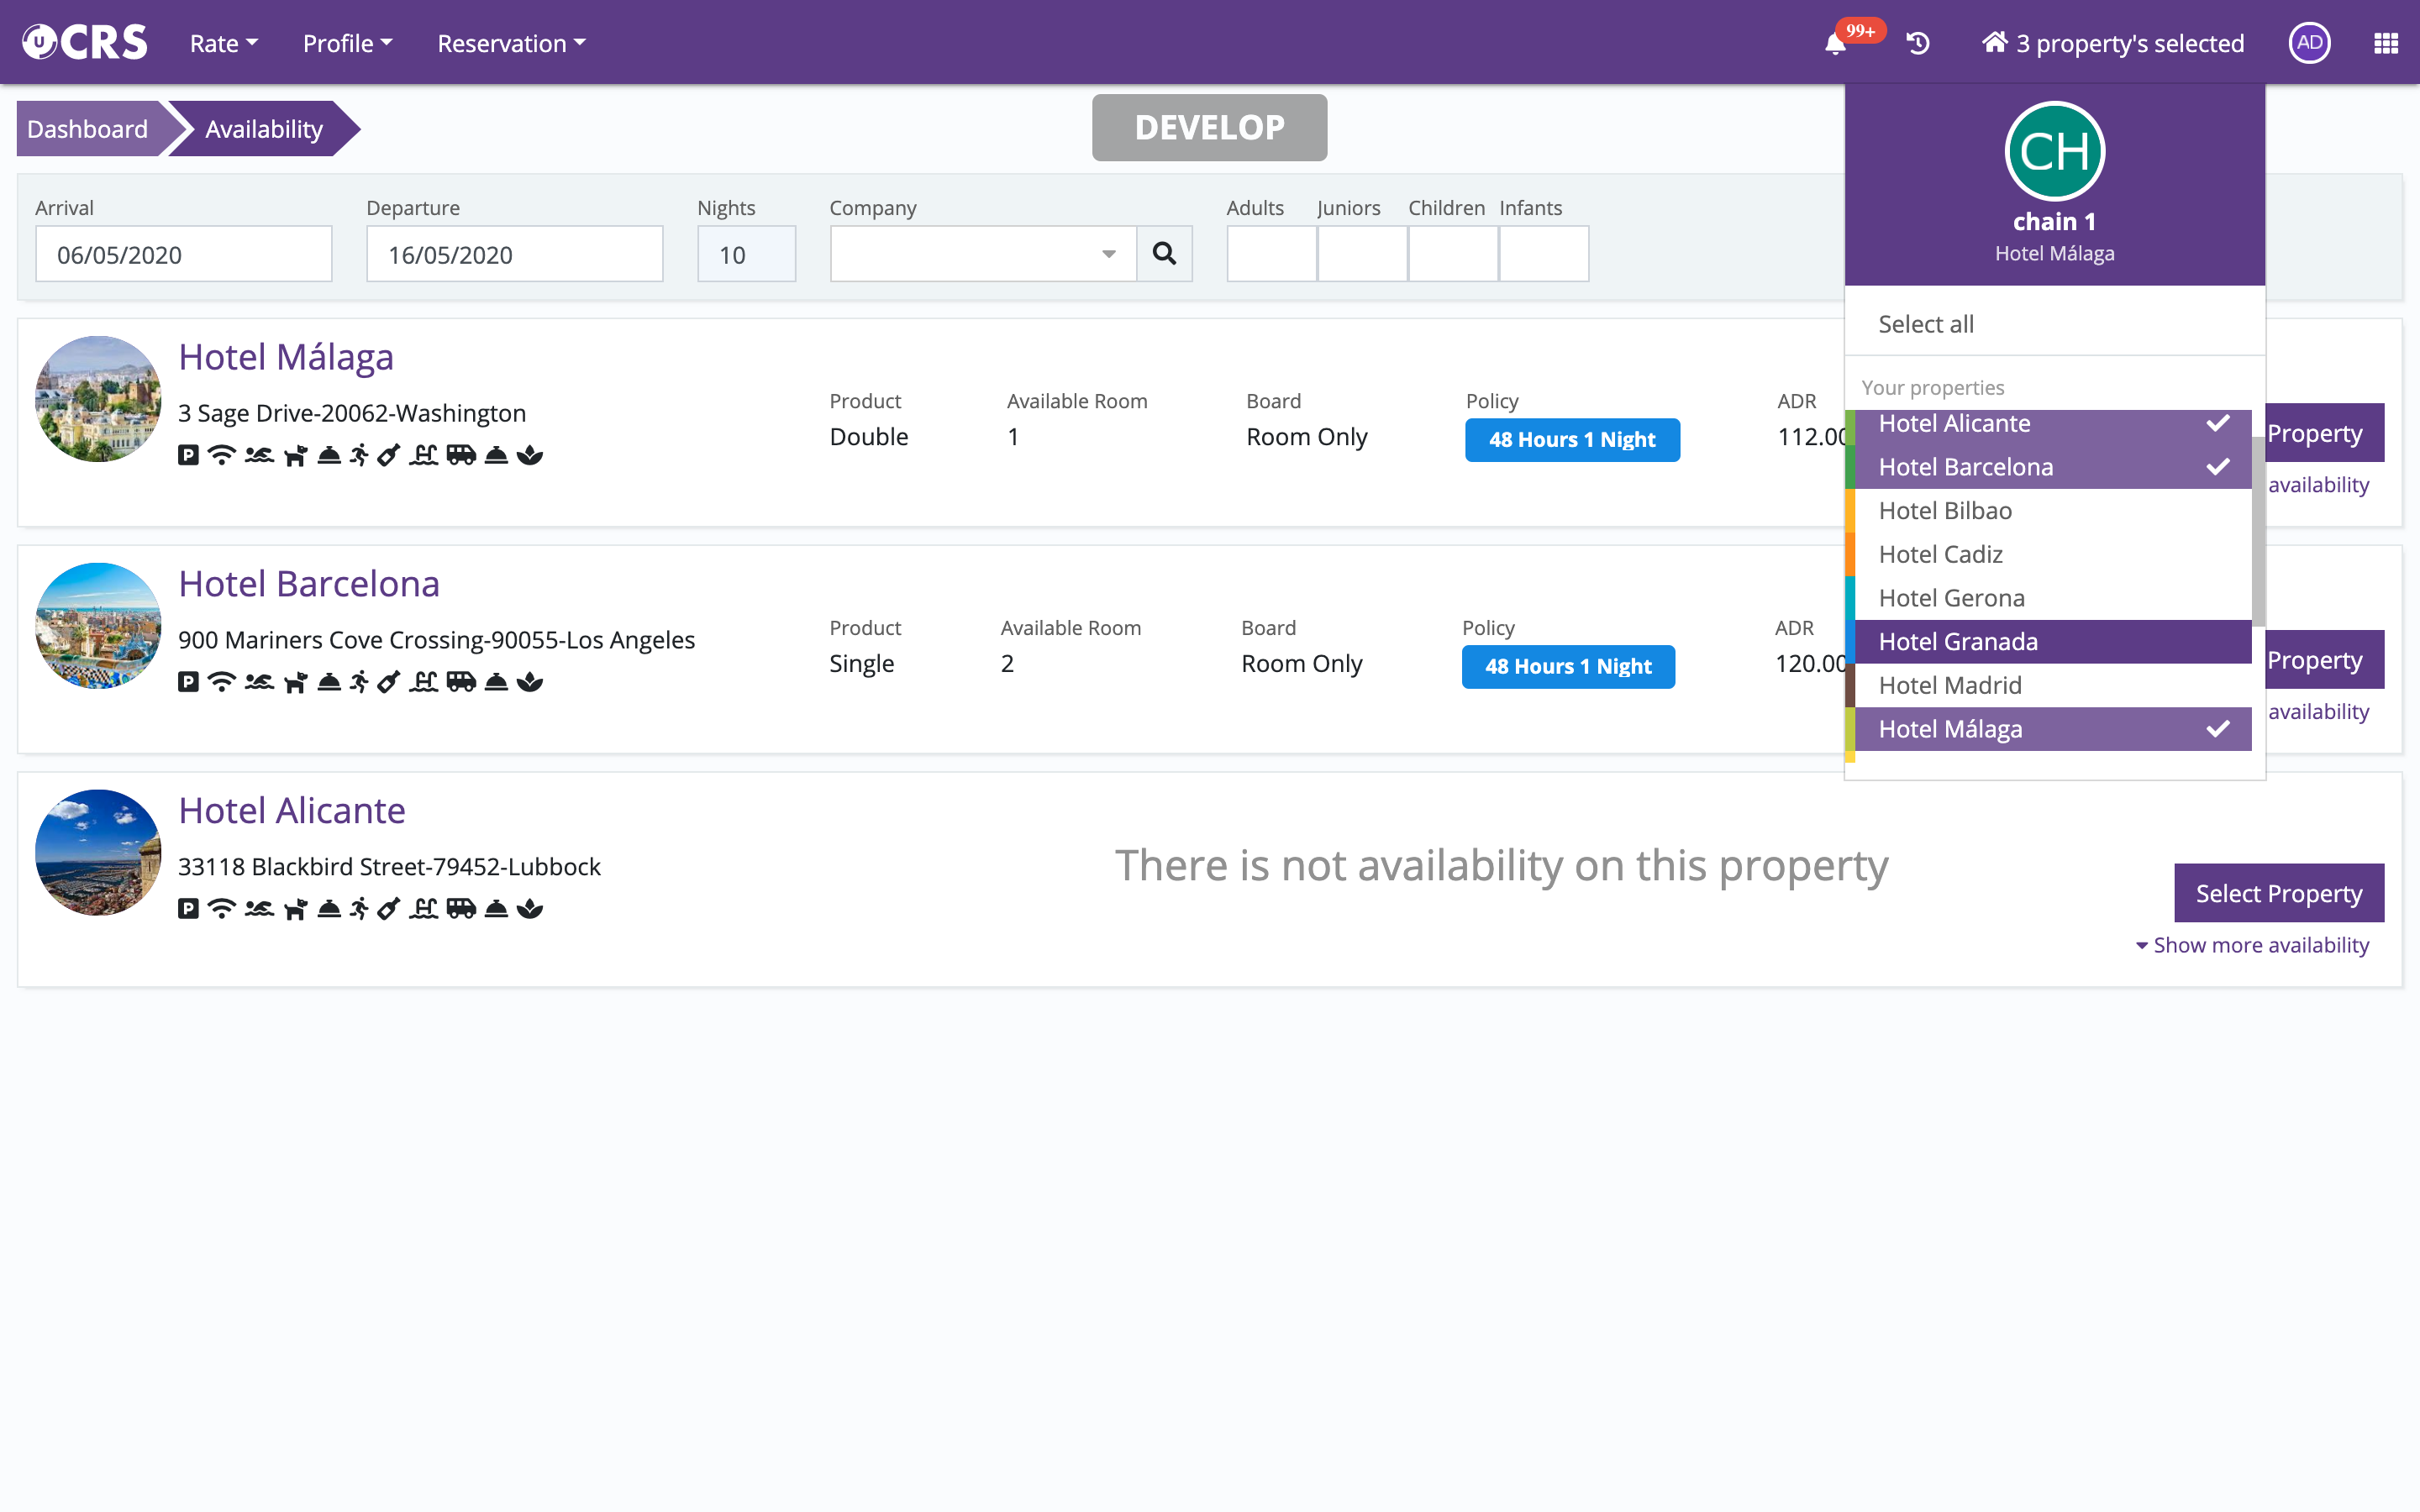Click Select all properties
Screen dimensions: 2420x1512
[1926, 324]
